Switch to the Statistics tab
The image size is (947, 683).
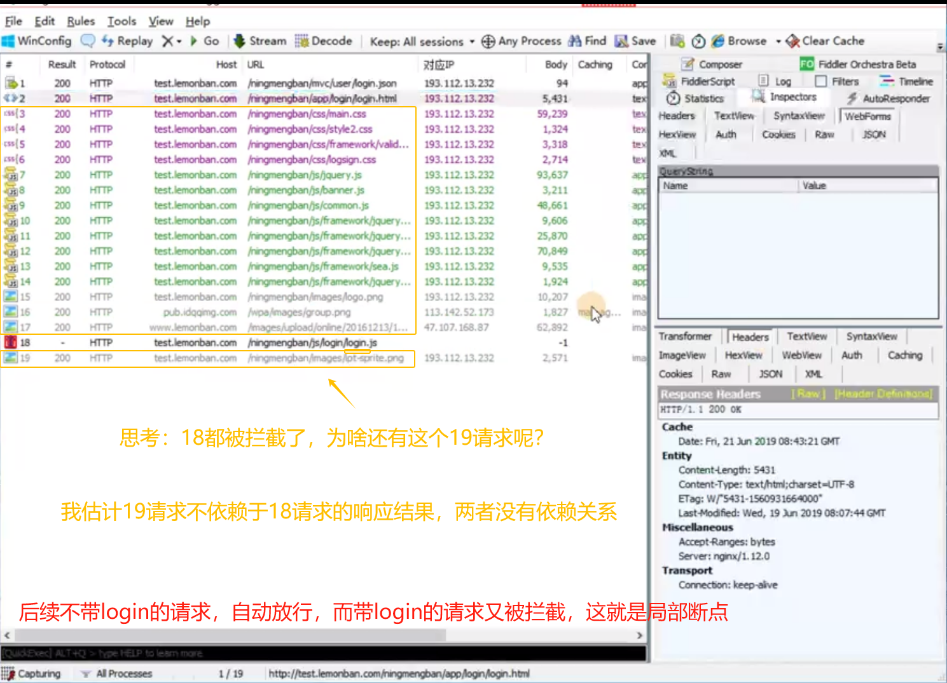click(x=695, y=98)
